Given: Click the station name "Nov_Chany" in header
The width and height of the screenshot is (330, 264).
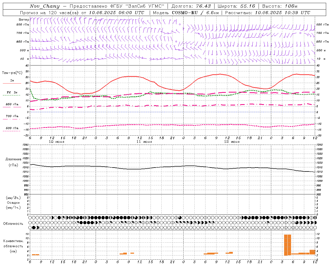Looking at the screenshot, I should pos(45,6).
